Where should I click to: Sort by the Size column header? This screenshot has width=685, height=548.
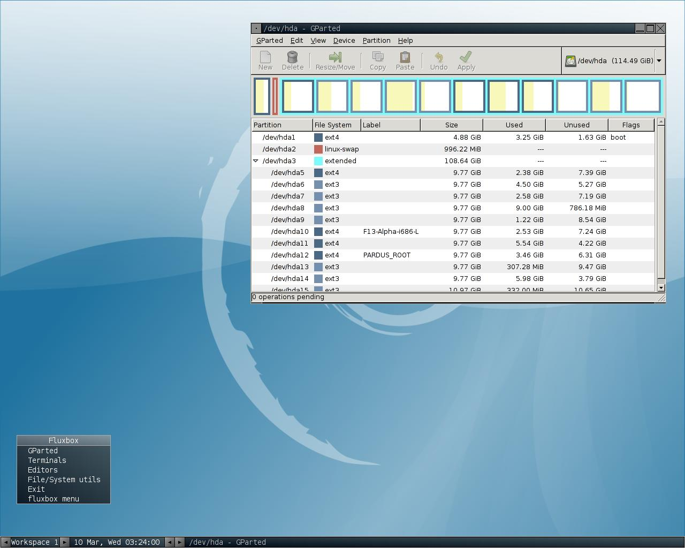[x=452, y=125]
